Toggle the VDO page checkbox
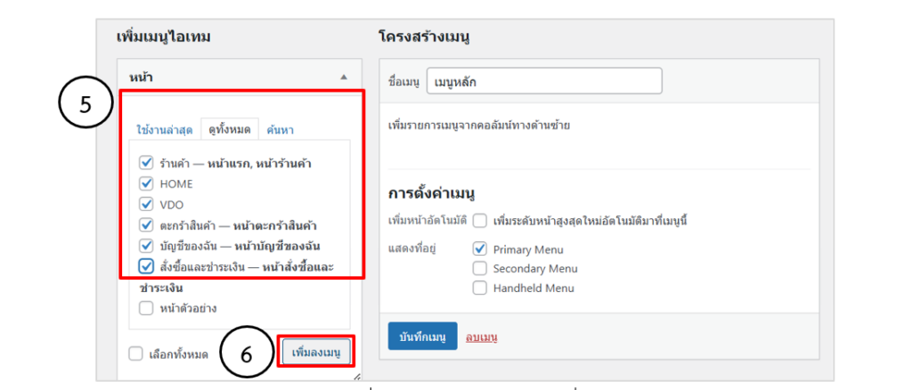The height and width of the screenshot is (390, 912). (146, 204)
